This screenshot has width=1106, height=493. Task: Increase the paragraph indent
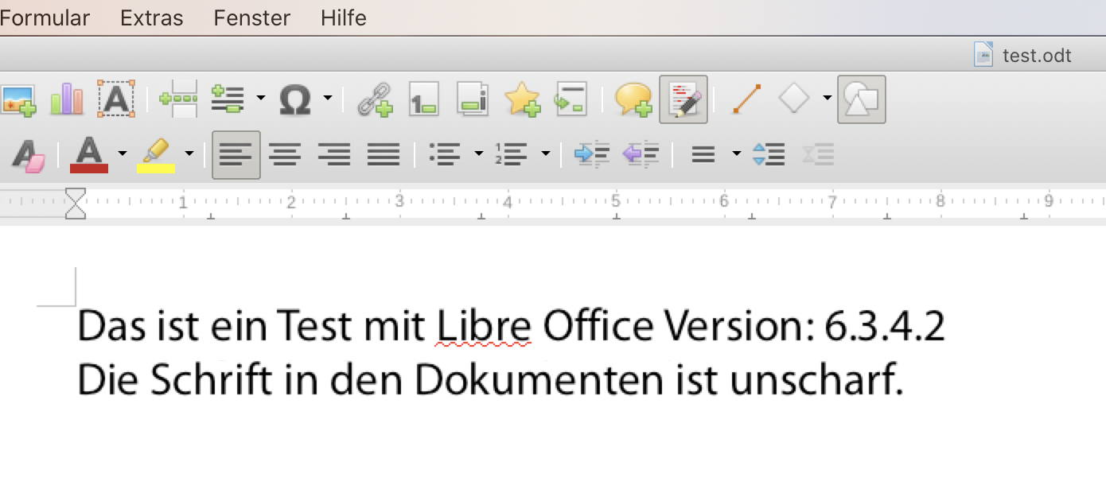(592, 154)
